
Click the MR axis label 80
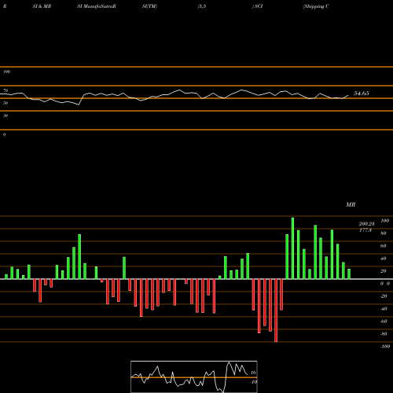click(384, 233)
